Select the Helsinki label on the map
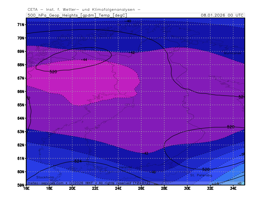 (125, 167)
